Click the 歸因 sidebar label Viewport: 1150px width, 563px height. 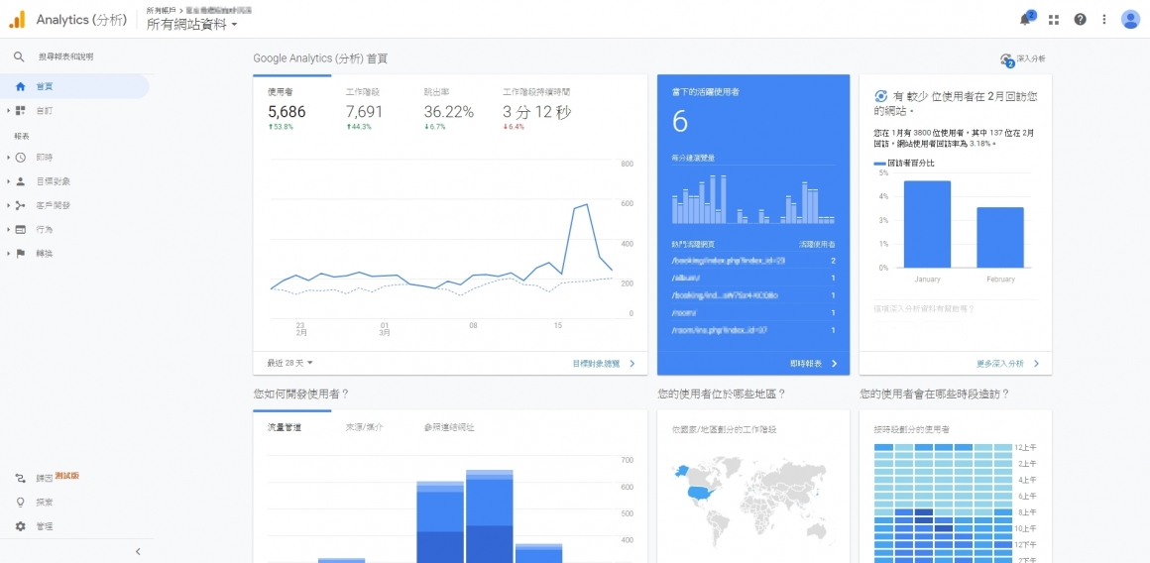(x=44, y=478)
